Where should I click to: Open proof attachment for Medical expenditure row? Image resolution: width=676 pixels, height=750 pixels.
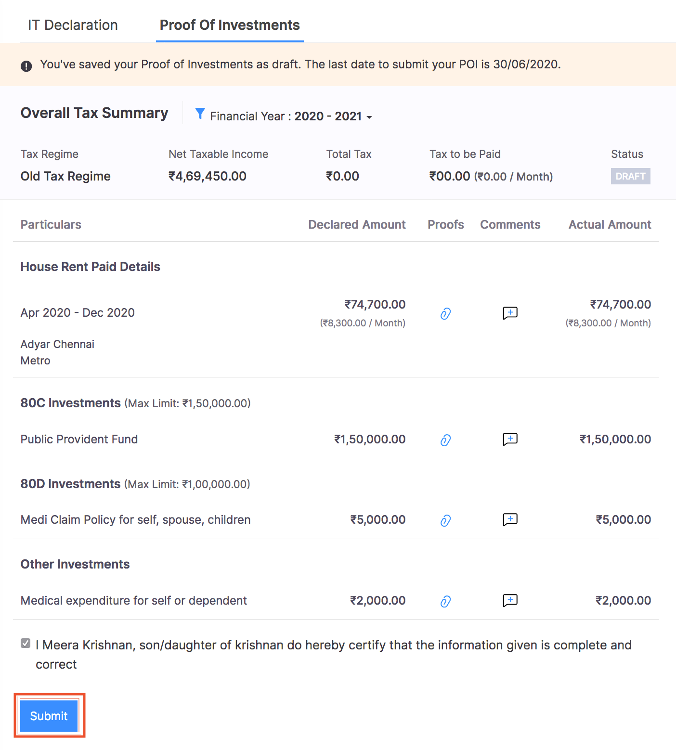(x=445, y=601)
